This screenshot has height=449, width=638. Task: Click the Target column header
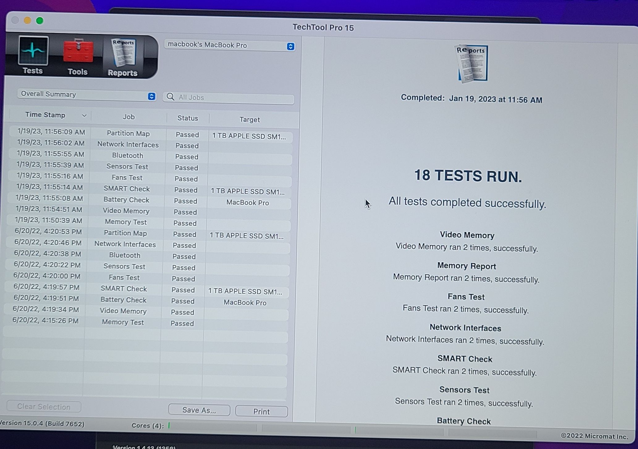pyautogui.click(x=250, y=119)
